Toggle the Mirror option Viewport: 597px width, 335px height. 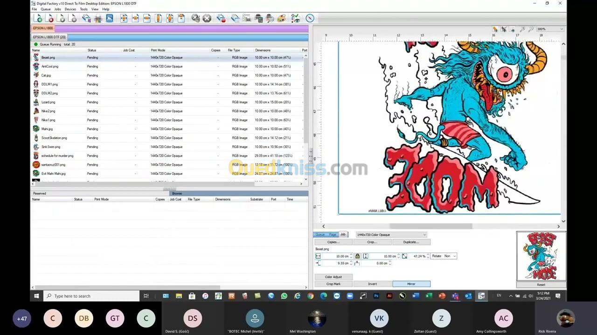pyautogui.click(x=411, y=284)
